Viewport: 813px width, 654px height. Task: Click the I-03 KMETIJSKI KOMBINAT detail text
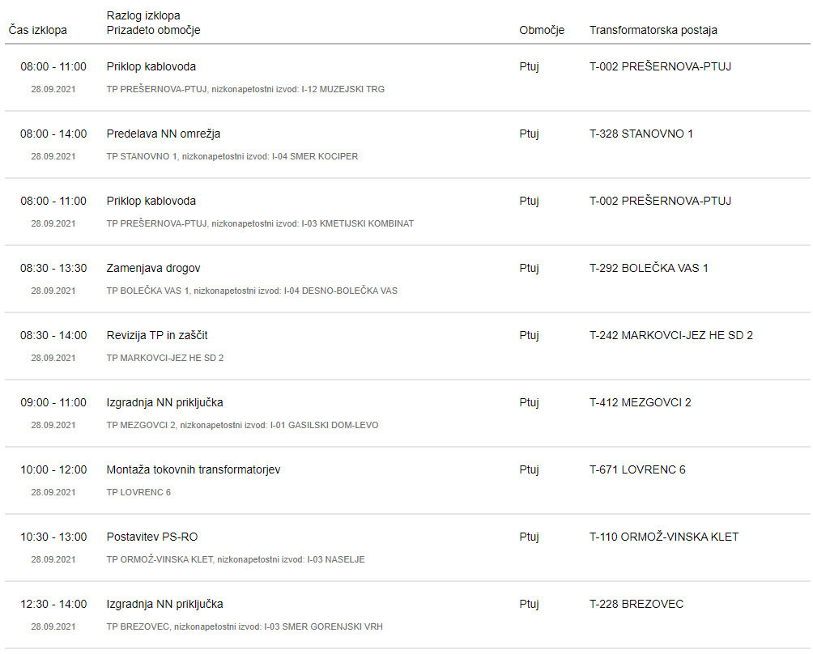point(358,223)
